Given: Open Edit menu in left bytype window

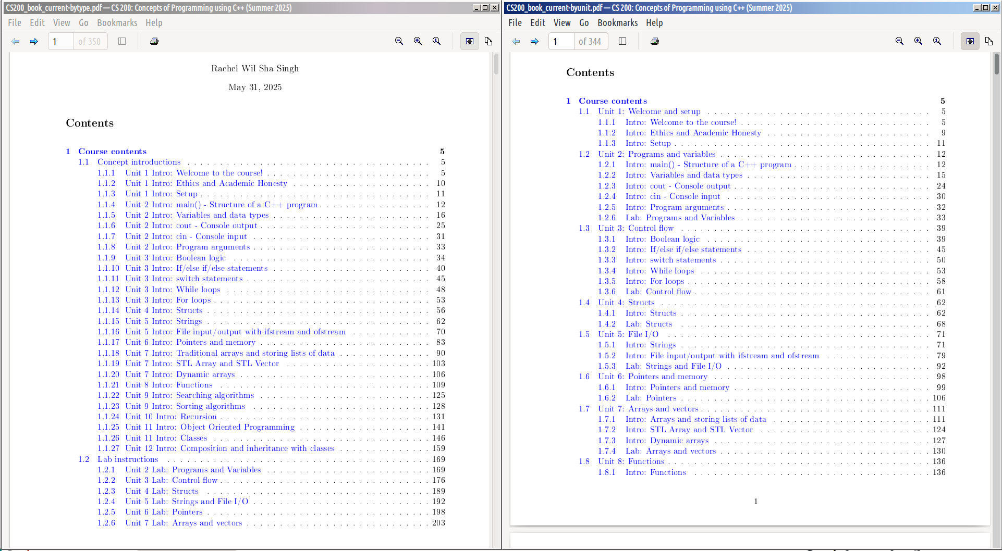Looking at the screenshot, I should coord(37,23).
